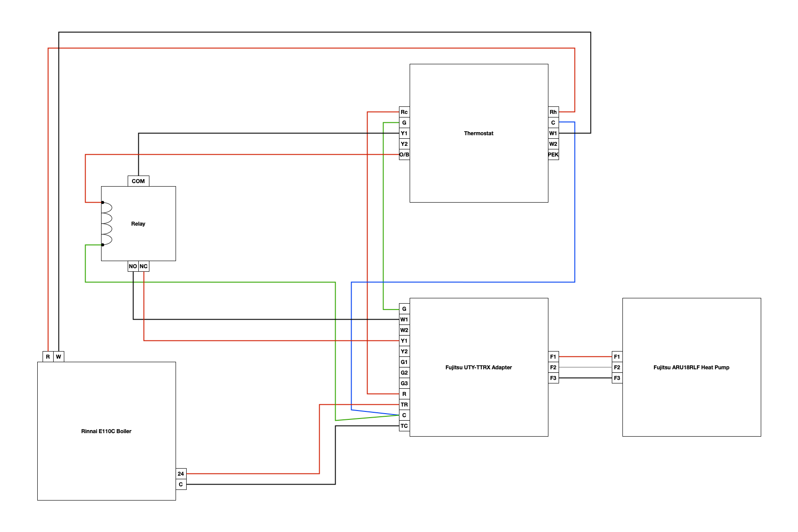Select the Adapter F1 terminal
The height and width of the screenshot is (532, 798).
pos(553,357)
